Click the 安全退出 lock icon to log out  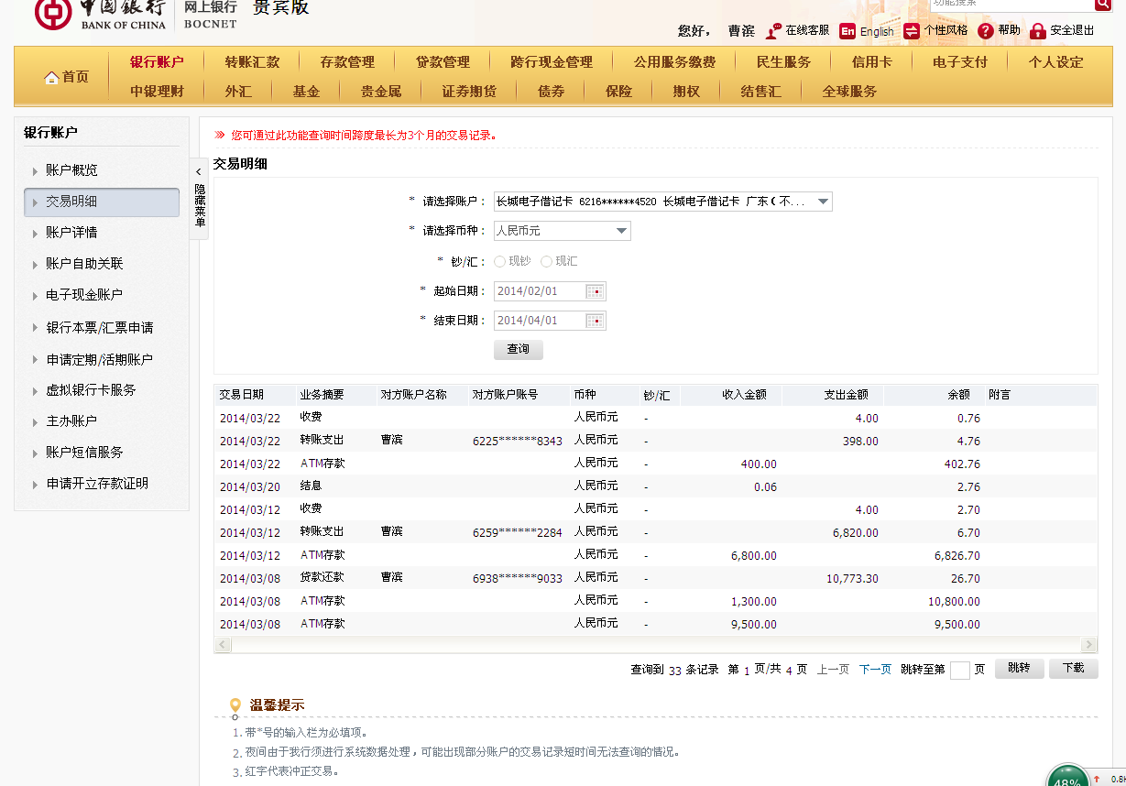pyautogui.click(x=1038, y=31)
